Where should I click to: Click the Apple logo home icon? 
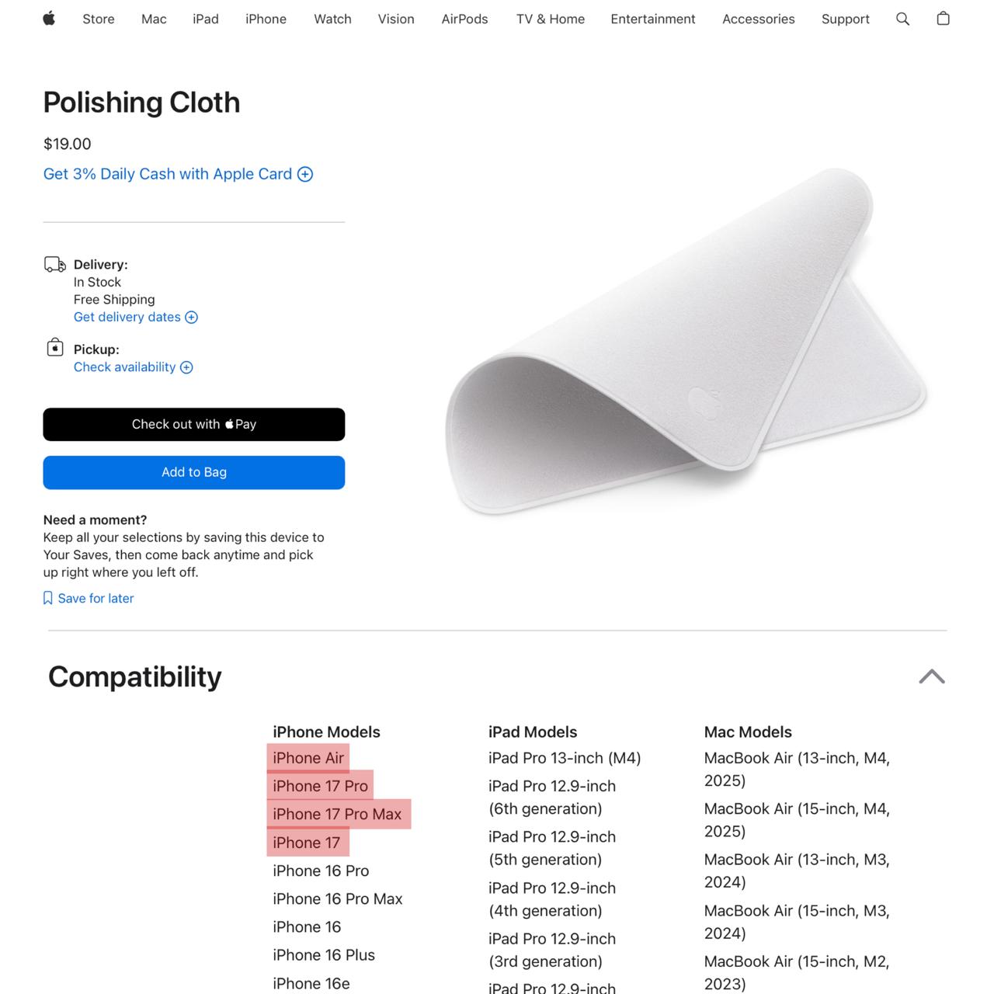[49, 19]
